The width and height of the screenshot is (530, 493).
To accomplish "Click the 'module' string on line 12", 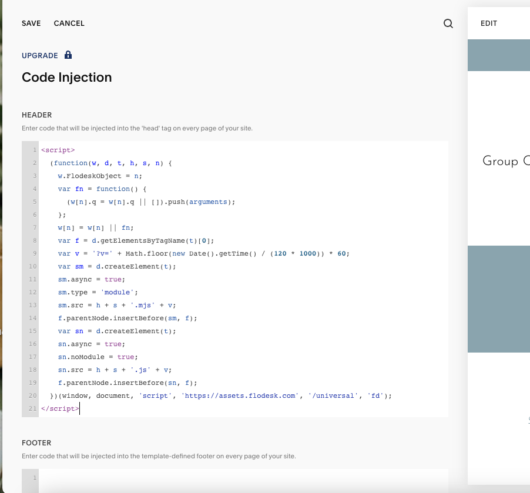I will click(117, 292).
